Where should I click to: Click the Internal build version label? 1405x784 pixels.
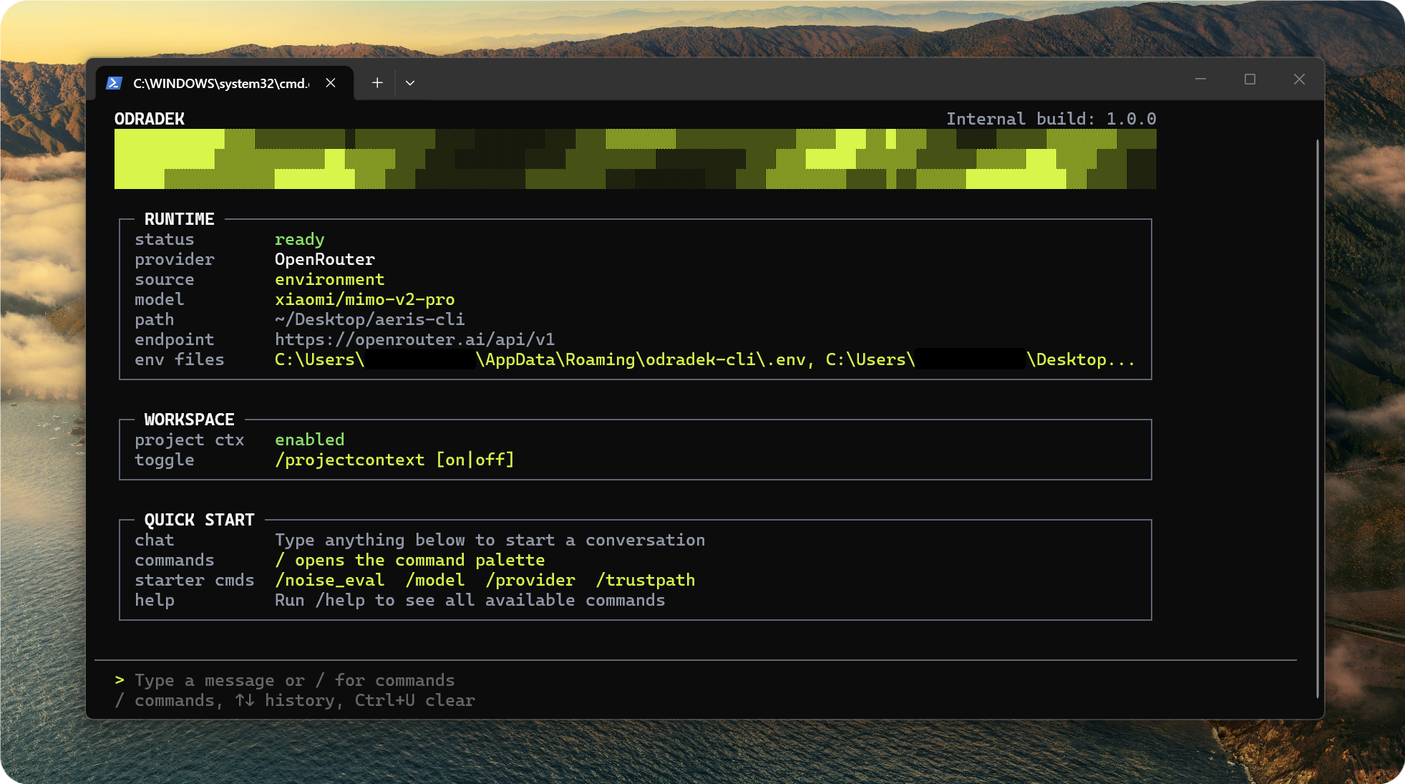[x=1050, y=118]
